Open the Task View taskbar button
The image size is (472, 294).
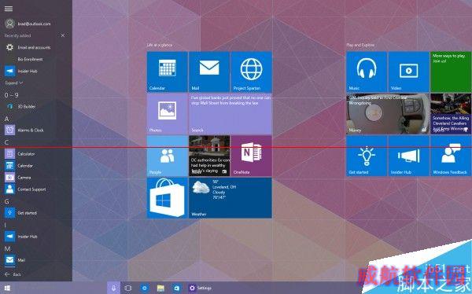[x=128, y=288]
